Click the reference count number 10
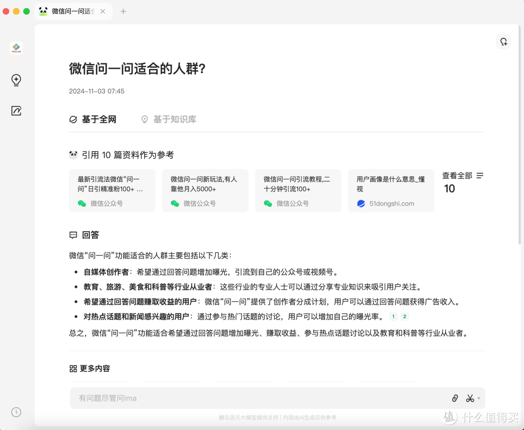524x430 pixels. pyautogui.click(x=449, y=189)
